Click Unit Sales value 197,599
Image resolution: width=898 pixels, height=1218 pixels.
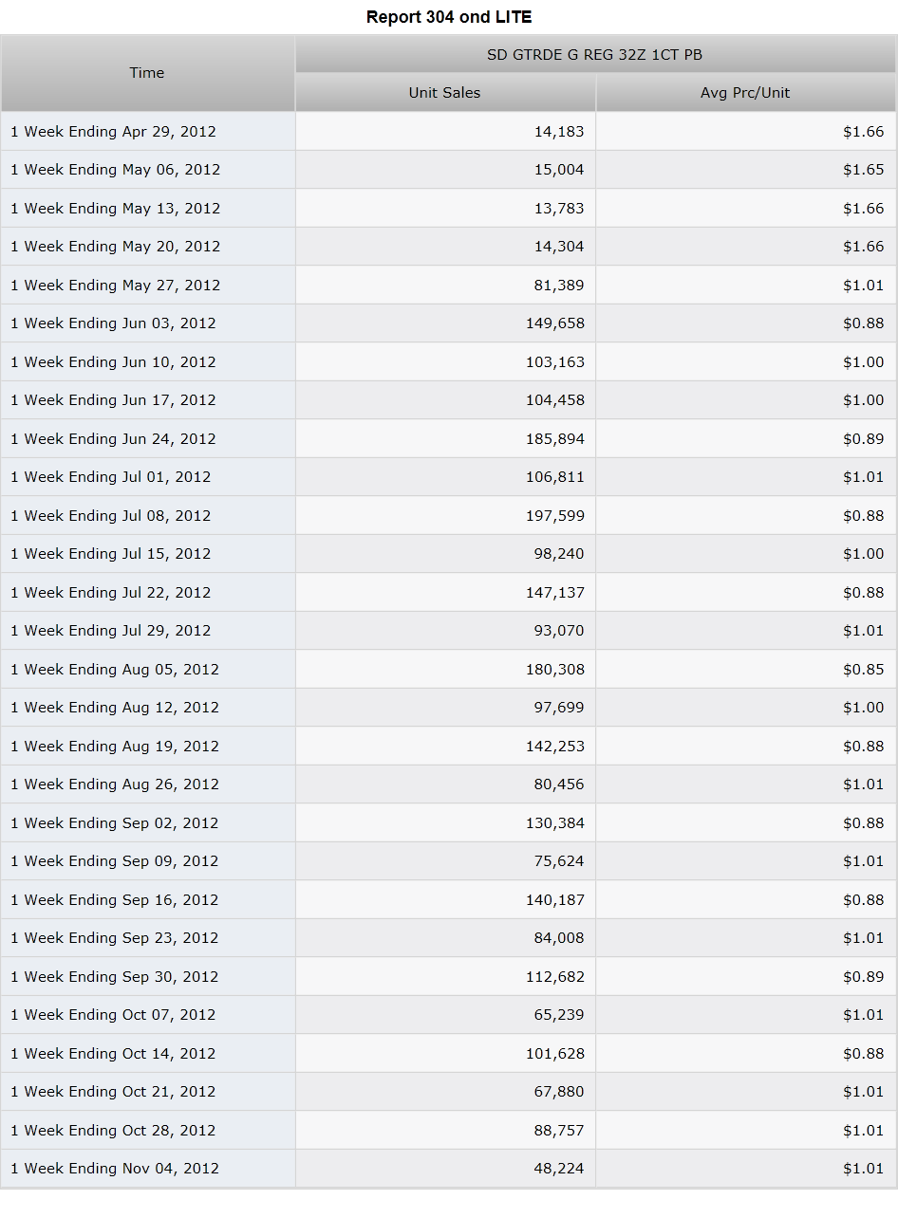555,516
